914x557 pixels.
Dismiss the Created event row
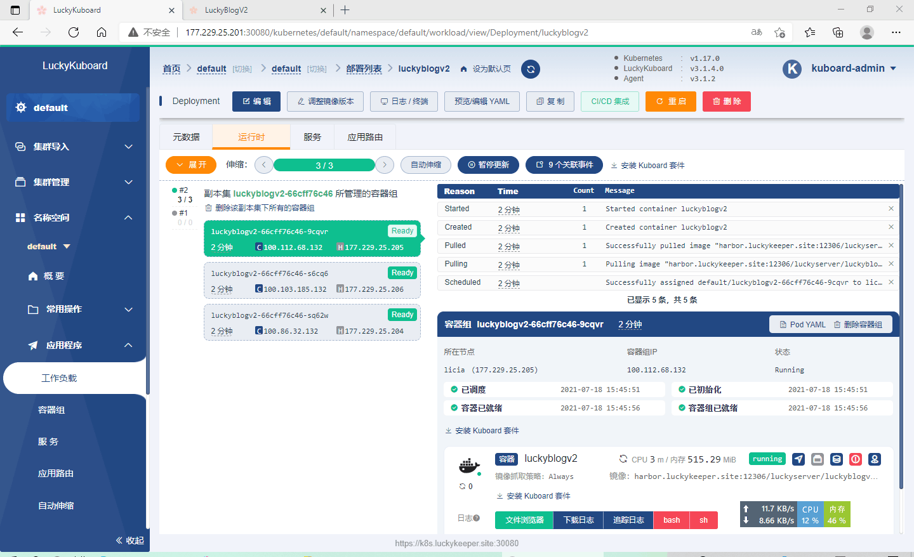pyautogui.click(x=891, y=227)
